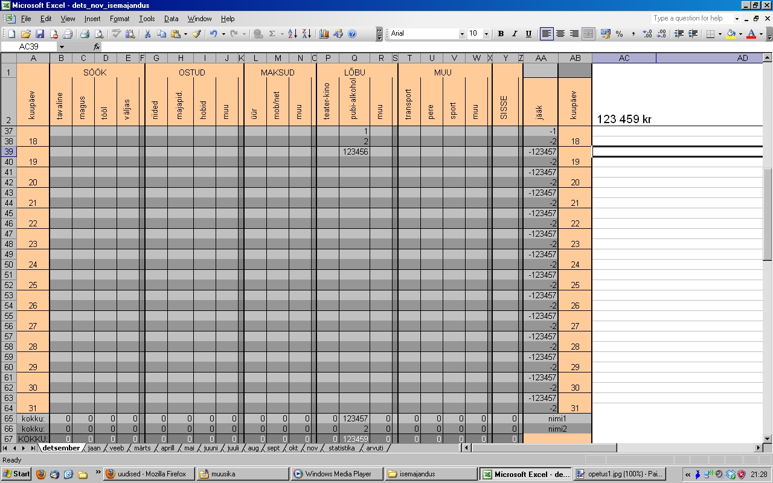773x483 pixels.
Task: Expand the Name Box dropdown arrow
Action: [x=61, y=46]
